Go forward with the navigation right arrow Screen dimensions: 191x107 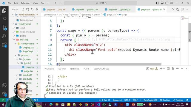[61, 3]
